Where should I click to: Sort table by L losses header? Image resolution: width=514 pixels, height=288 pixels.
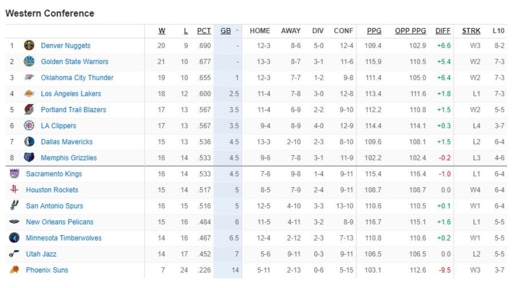coord(186,31)
